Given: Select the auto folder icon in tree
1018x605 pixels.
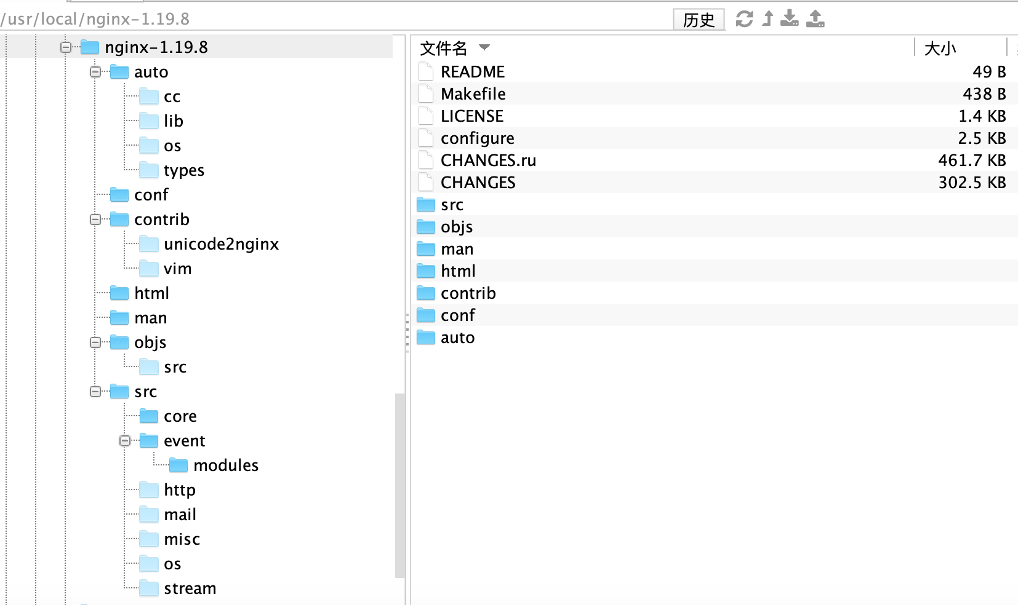Looking at the screenshot, I should click(x=119, y=72).
